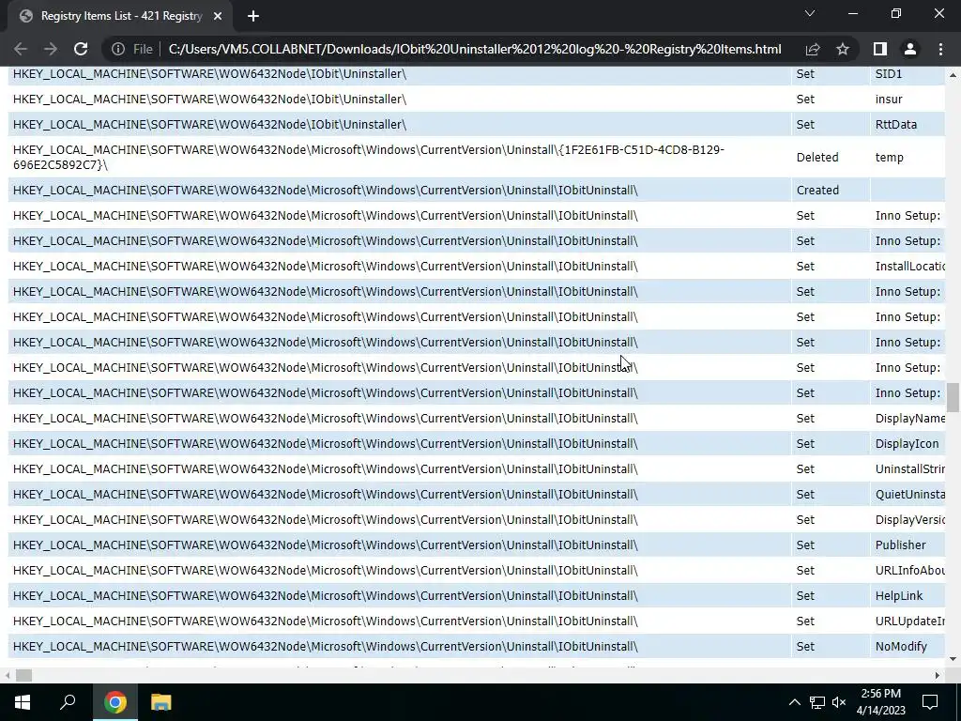
Task: Click the browser back arrow
Action: (21, 49)
